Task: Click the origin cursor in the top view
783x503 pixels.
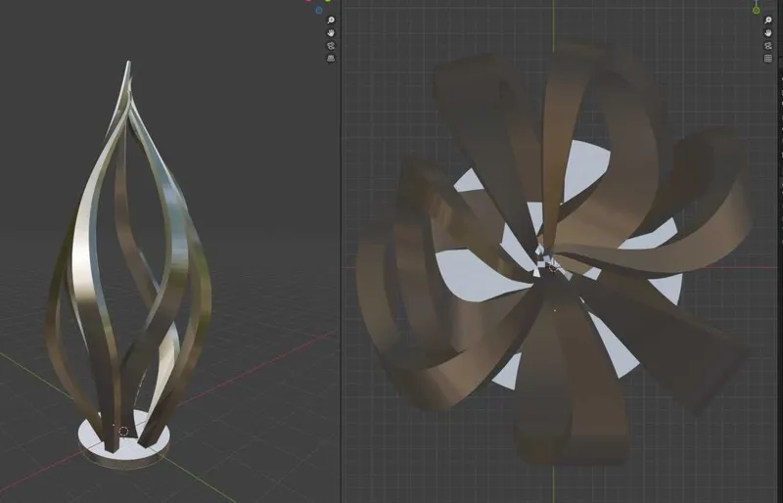Action: pyautogui.click(x=553, y=268)
